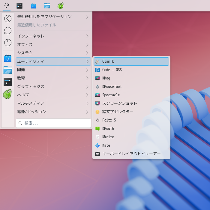Click the keyboard layout viewer icon
This screenshot has height=210, width=210.
pyautogui.click(x=97, y=154)
